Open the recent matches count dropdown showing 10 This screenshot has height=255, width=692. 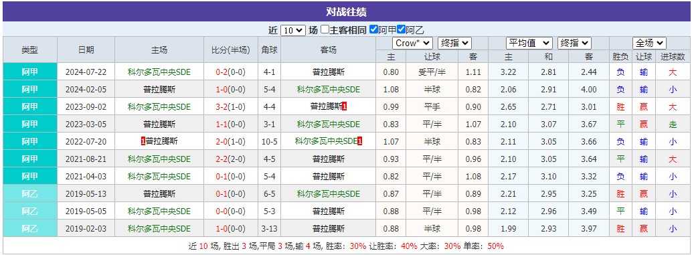pos(292,30)
